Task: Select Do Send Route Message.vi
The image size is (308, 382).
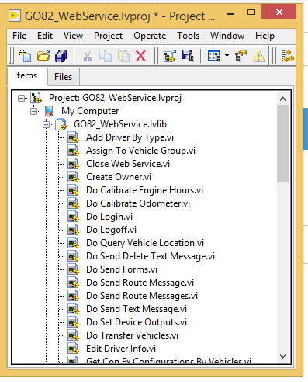Action: (140, 283)
